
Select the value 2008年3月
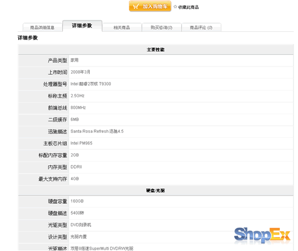point(80,72)
